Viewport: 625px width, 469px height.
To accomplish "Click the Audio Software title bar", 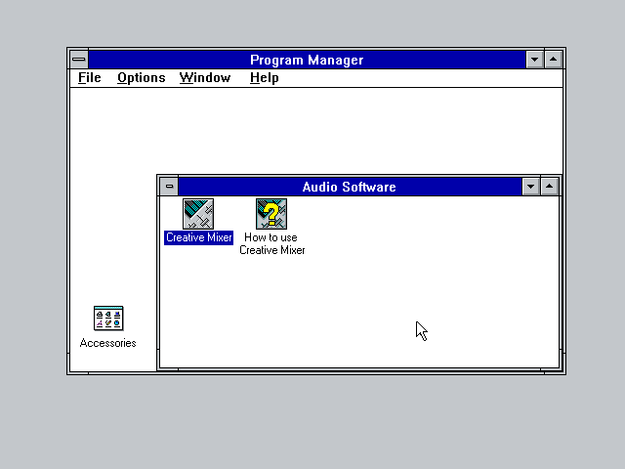I will point(350,187).
